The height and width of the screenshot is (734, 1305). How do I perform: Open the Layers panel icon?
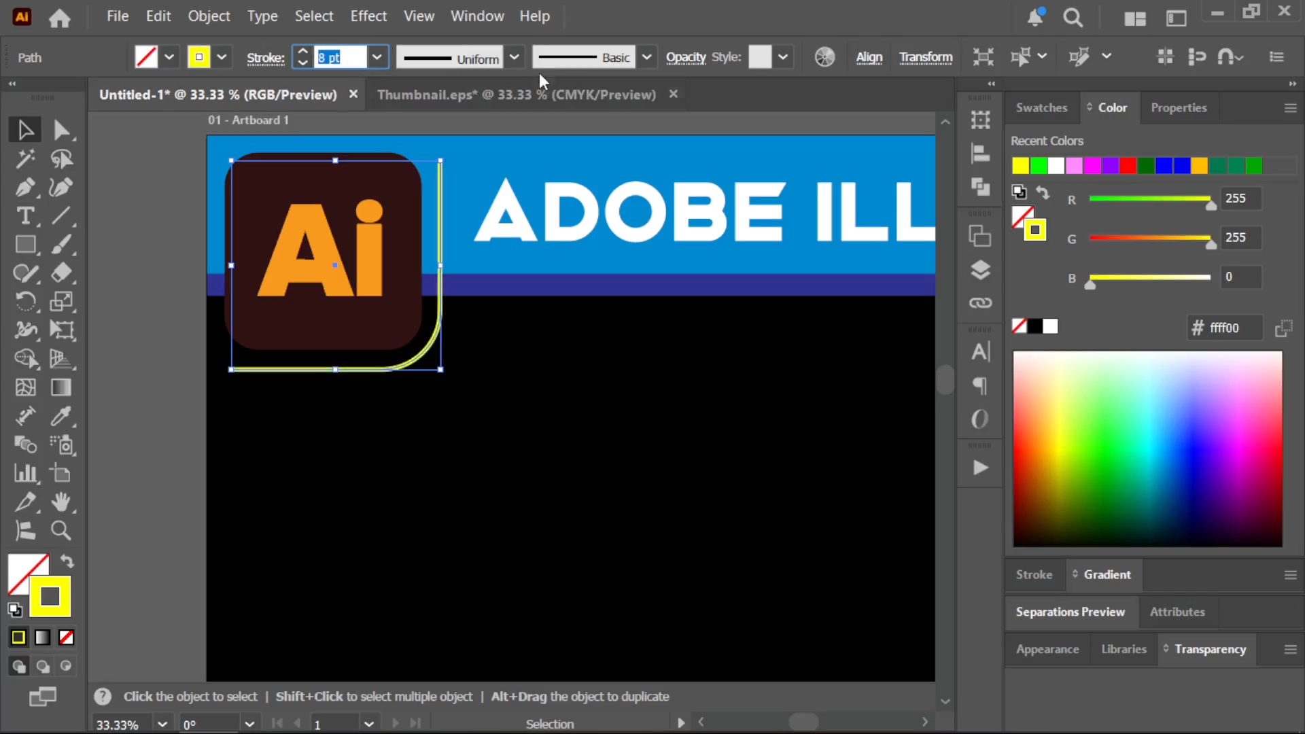[x=980, y=270]
